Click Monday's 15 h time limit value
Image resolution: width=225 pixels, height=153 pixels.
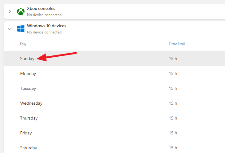173,74
